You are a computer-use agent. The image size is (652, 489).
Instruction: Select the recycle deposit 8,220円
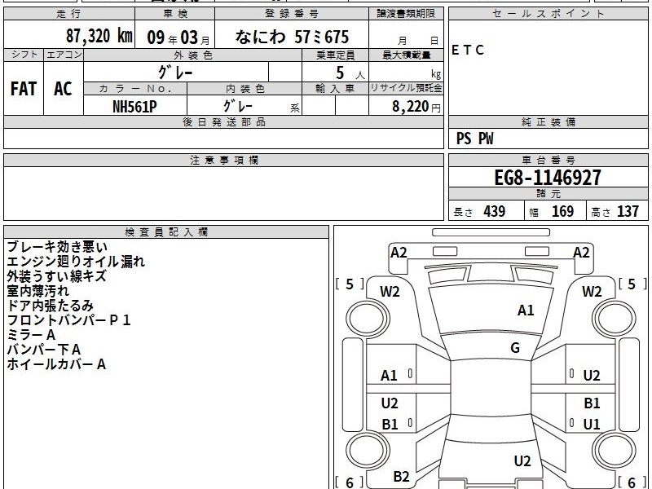click(416, 107)
